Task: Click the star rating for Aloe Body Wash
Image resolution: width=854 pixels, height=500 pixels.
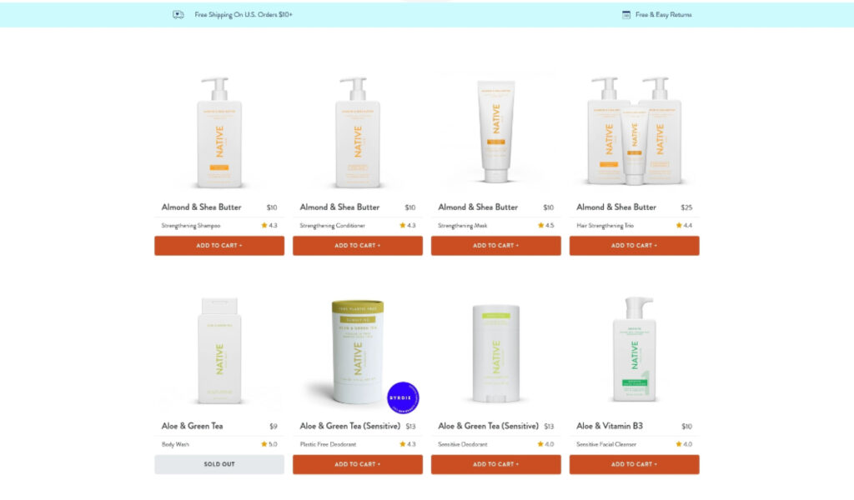Action: (269, 444)
